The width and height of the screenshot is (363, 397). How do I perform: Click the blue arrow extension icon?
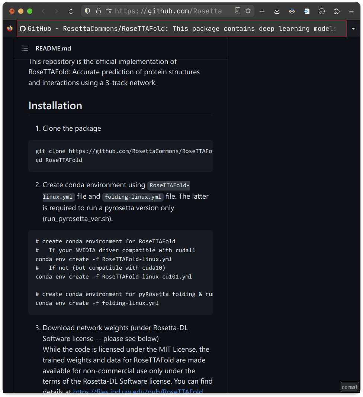pyautogui.click(x=307, y=11)
